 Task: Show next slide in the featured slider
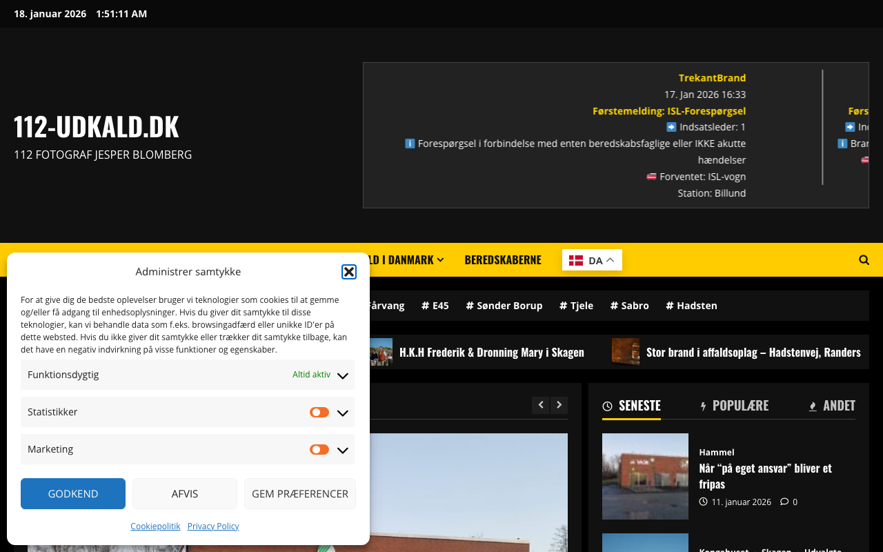pyautogui.click(x=559, y=405)
